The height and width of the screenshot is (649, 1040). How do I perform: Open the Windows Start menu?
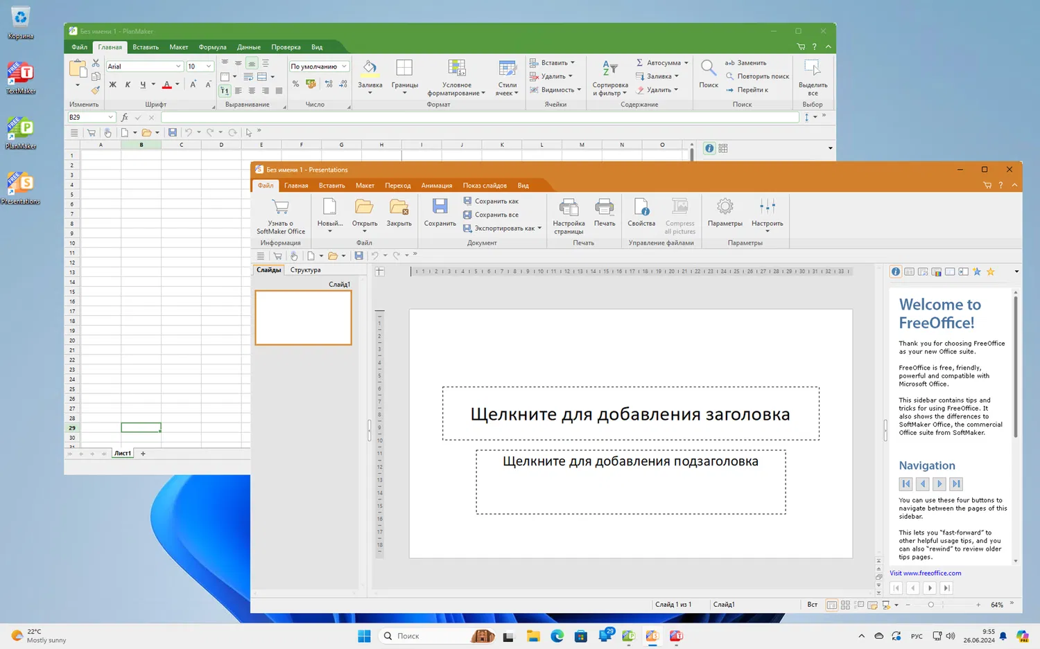[364, 636]
